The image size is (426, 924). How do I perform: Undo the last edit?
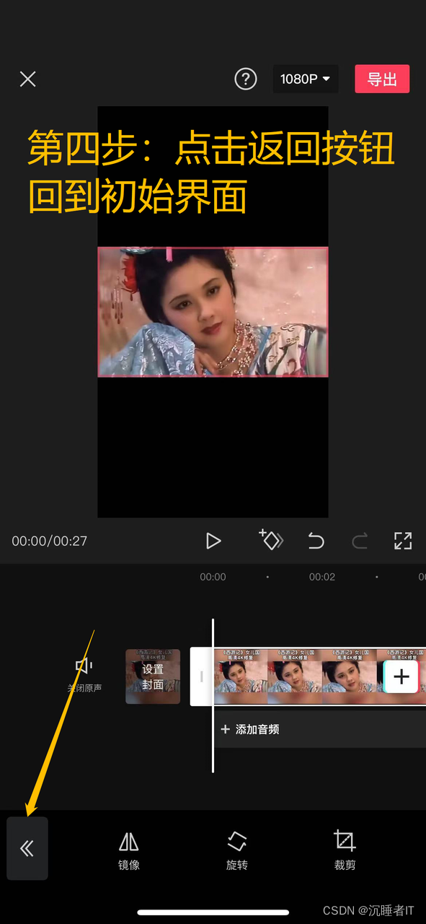[x=316, y=541]
